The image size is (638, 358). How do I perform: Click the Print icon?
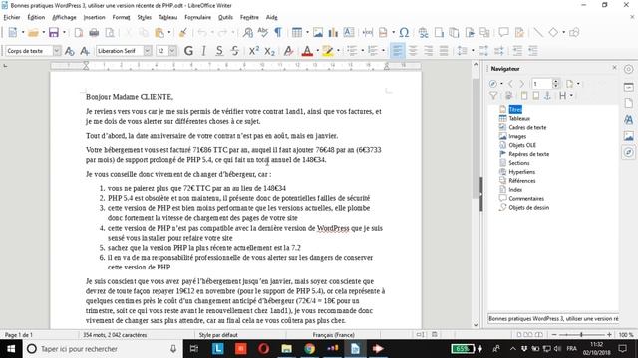pyautogui.click(x=94, y=33)
